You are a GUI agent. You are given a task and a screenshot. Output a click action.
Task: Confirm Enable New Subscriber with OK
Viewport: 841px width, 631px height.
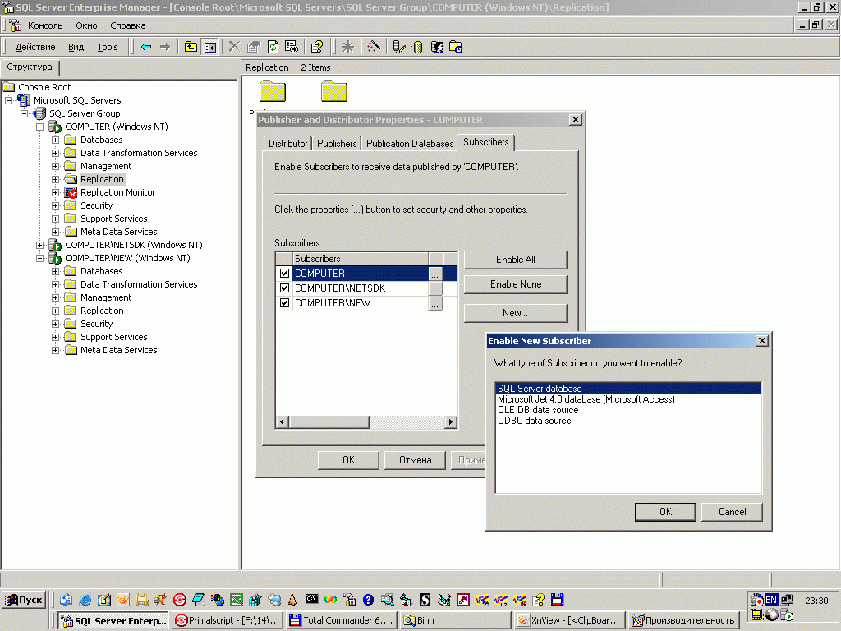665,512
